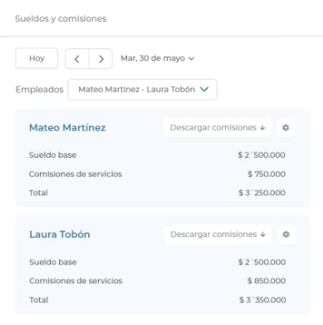Click the Sueldos y comisiones title
Viewport: 323px width, 325px height.
coord(61,19)
